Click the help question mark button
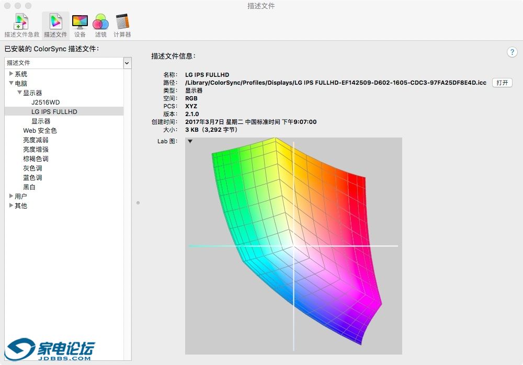This screenshot has height=365, width=523. pos(512,52)
